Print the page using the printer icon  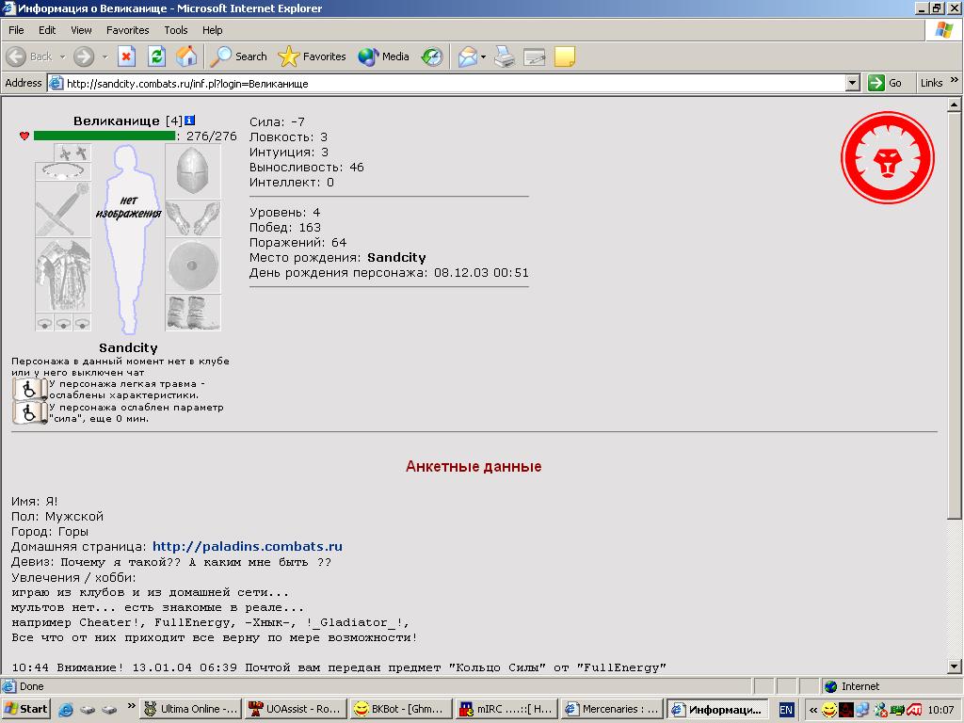tap(505, 56)
